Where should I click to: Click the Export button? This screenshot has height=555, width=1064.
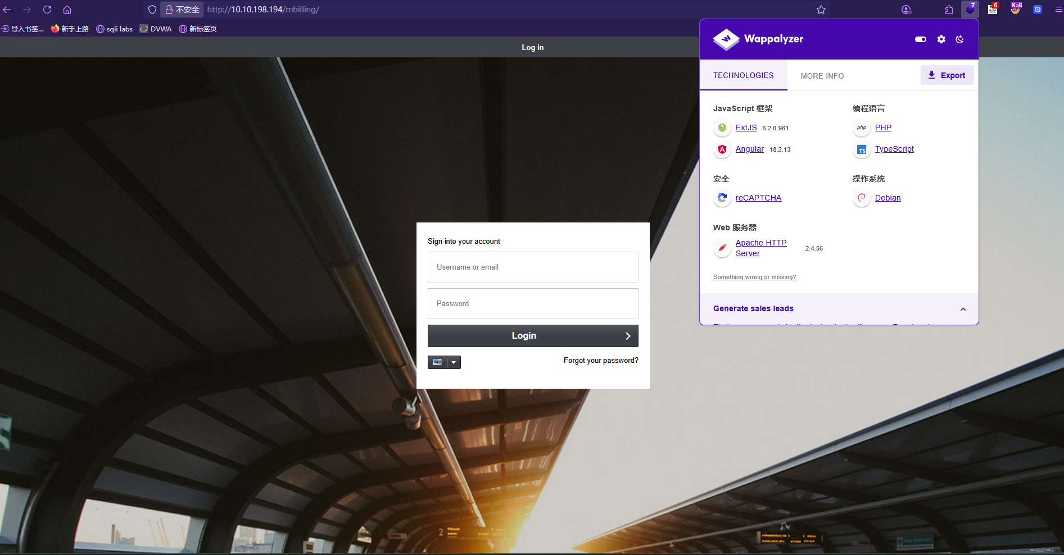pos(947,75)
